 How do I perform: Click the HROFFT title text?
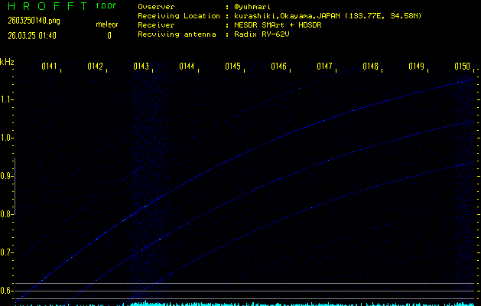coord(44,6)
